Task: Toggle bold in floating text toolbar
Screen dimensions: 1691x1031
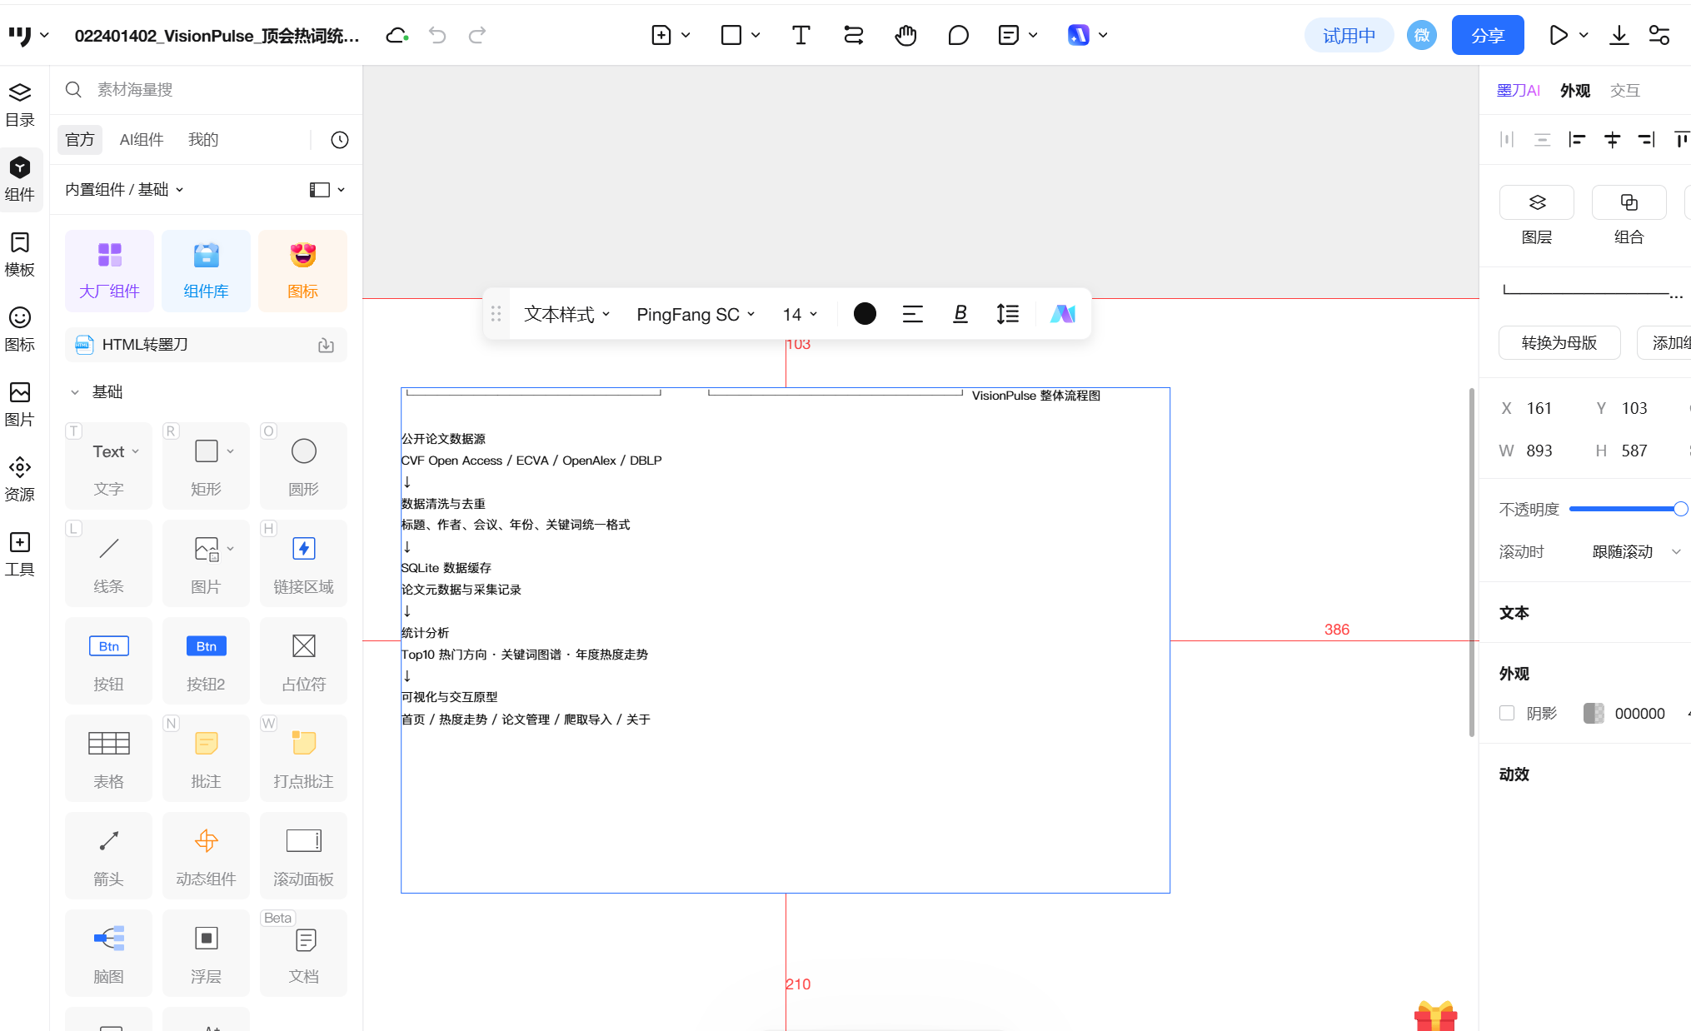Action: pos(960,314)
